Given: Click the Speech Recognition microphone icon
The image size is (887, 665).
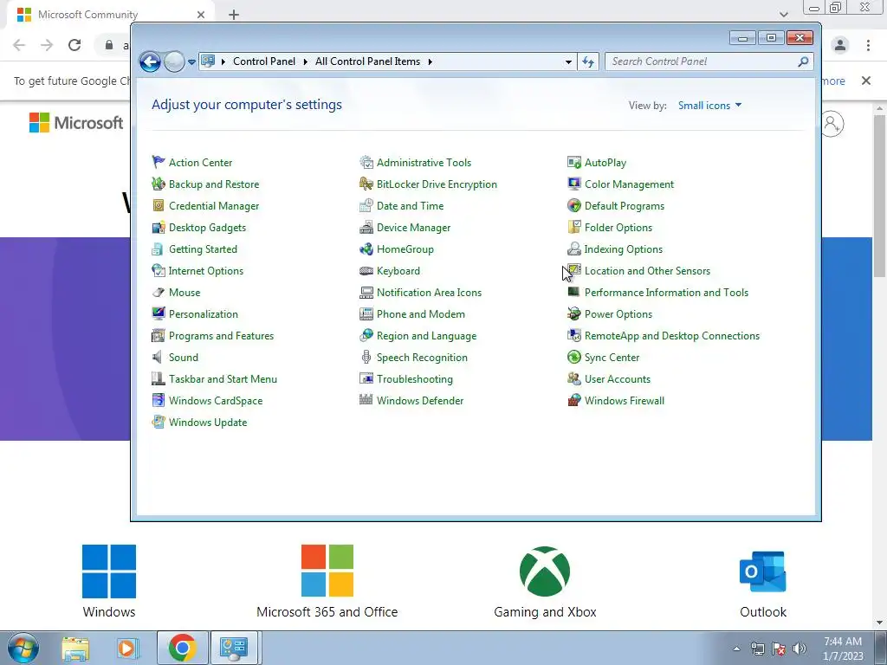Looking at the screenshot, I should point(366,358).
